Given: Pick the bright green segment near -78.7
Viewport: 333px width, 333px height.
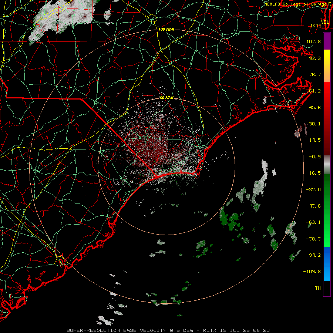Looking at the screenshot, I should 327,239.
